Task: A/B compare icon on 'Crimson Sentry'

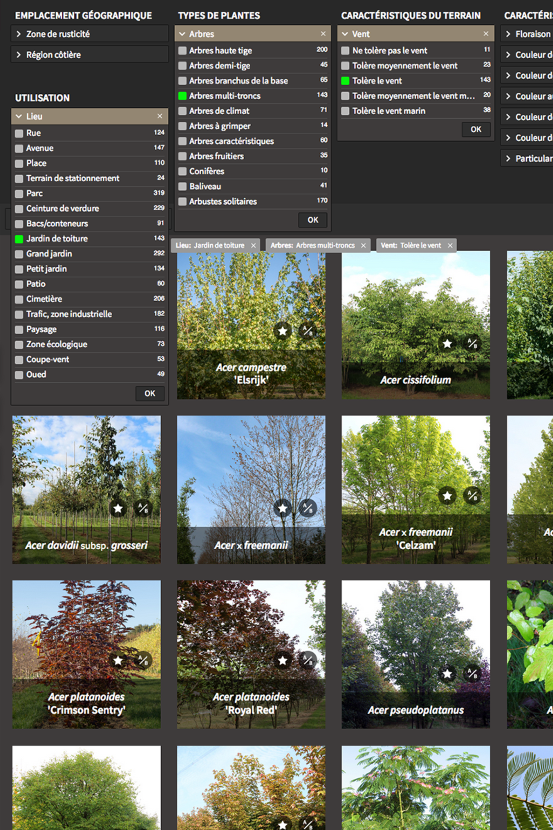Action: tap(143, 660)
